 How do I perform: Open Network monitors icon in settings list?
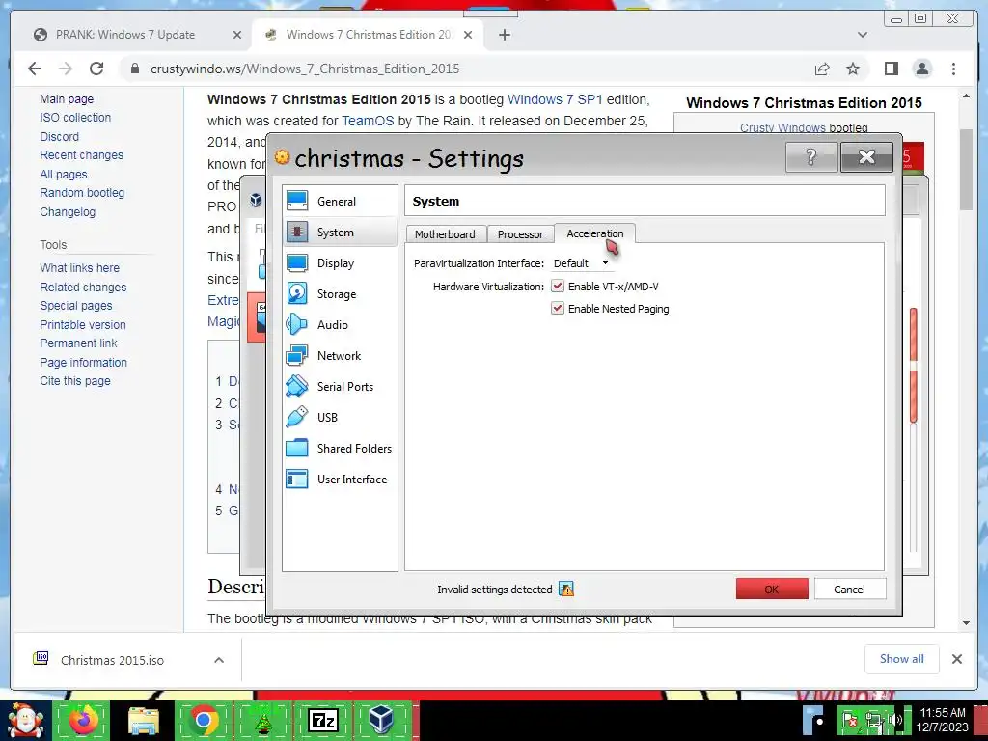click(x=297, y=355)
